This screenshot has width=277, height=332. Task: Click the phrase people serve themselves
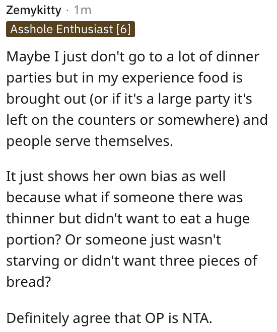pyautogui.click(x=90, y=141)
